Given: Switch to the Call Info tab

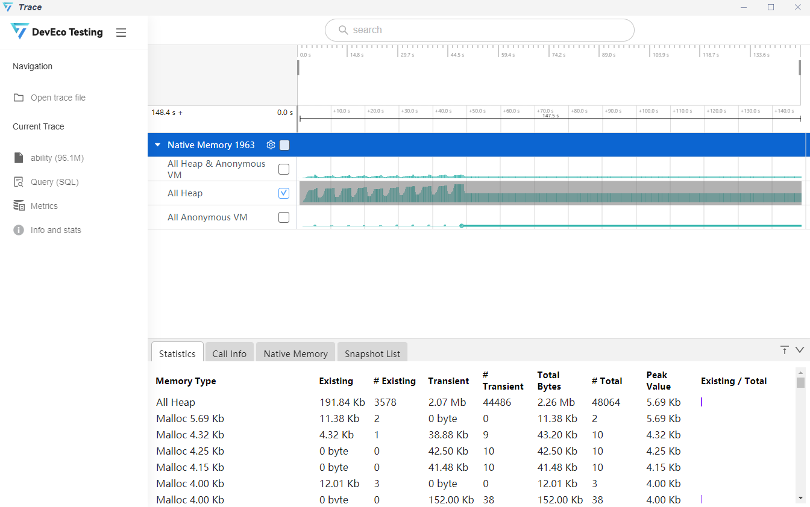Looking at the screenshot, I should click(x=229, y=353).
